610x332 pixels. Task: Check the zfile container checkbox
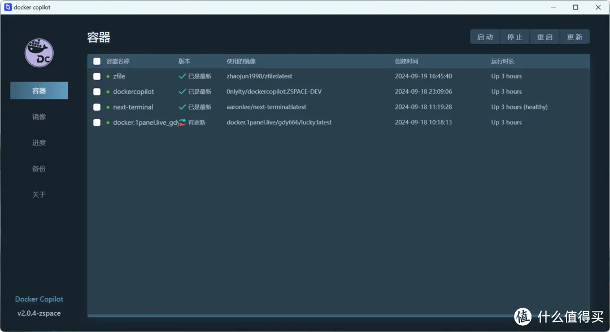click(97, 76)
